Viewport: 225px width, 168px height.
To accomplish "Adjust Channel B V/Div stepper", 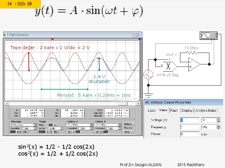I will pos(119,125).
